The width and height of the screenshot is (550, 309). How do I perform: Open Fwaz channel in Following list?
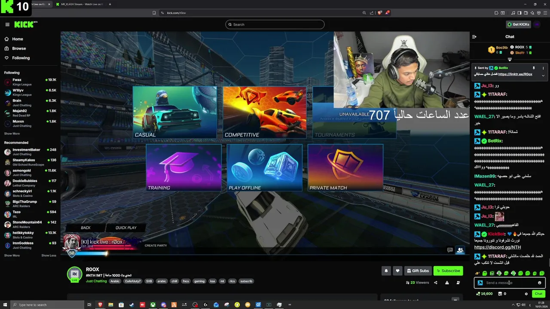tap(30, 82)
